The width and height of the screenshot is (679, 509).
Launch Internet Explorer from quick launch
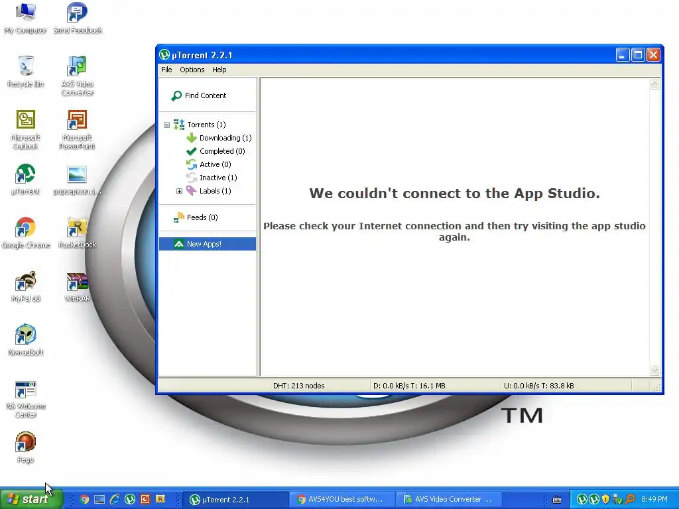click(115, 500)
